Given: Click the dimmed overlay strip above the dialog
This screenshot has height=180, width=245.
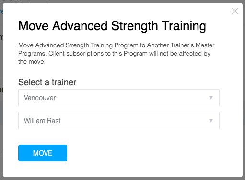Looking at the screenshot, I should [x=122, y=1].
